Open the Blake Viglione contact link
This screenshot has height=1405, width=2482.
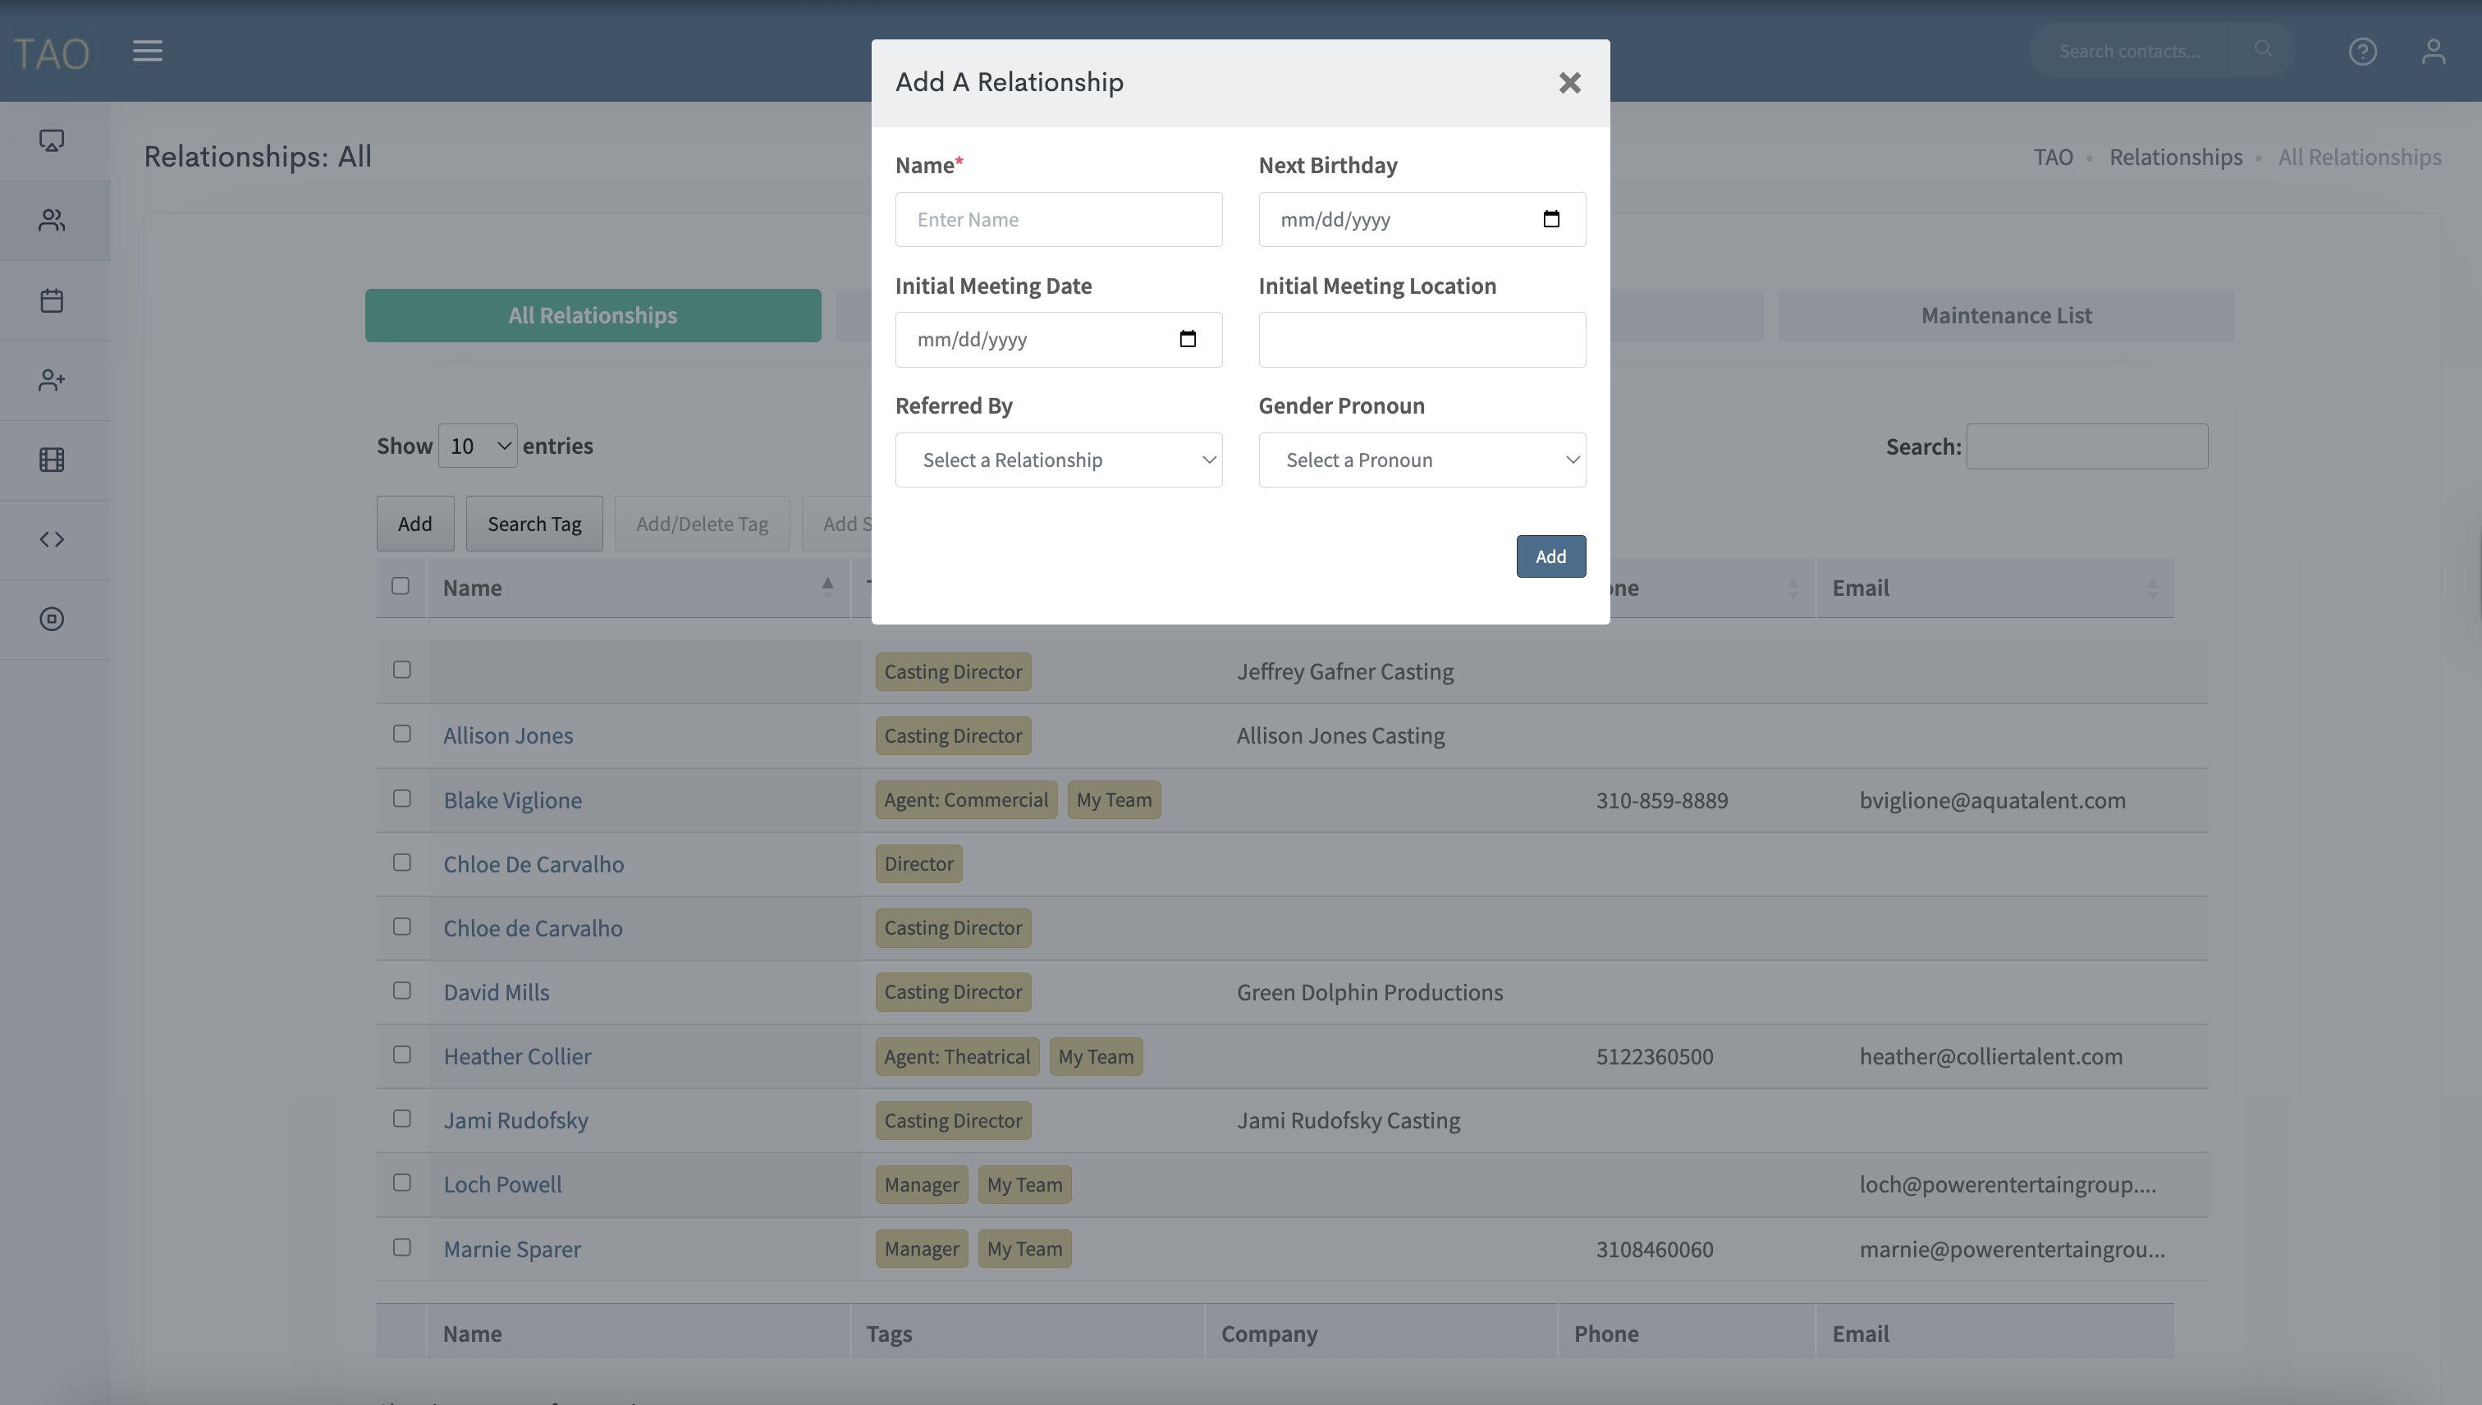(x=512, y=800)
